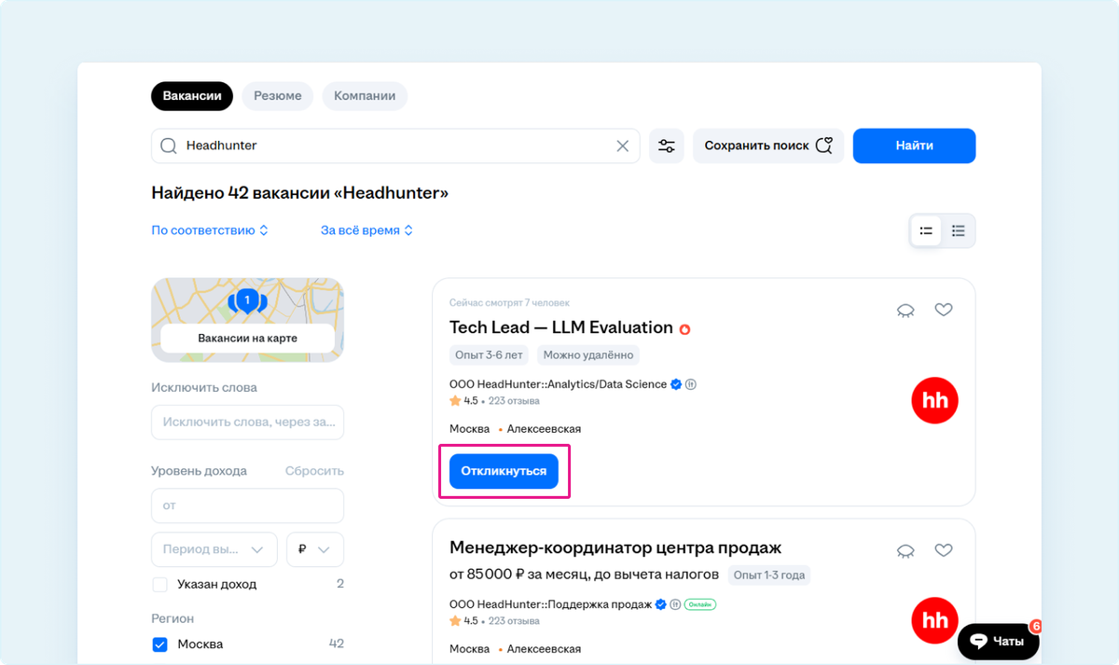
Task: Open the За всё время period dropdown
Action: coord(366,230)
